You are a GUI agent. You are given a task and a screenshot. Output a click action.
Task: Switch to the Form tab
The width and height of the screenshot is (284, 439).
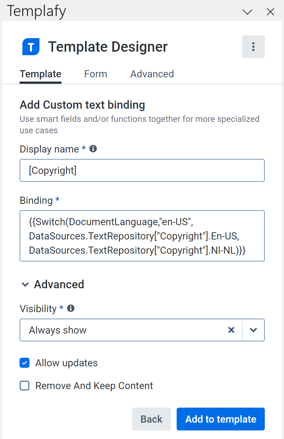[x=95, y=74]
